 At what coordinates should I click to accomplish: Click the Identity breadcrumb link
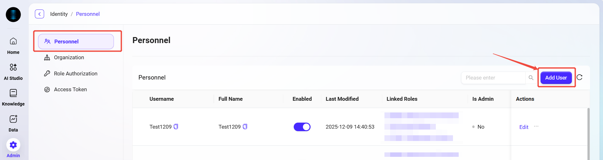59,14
